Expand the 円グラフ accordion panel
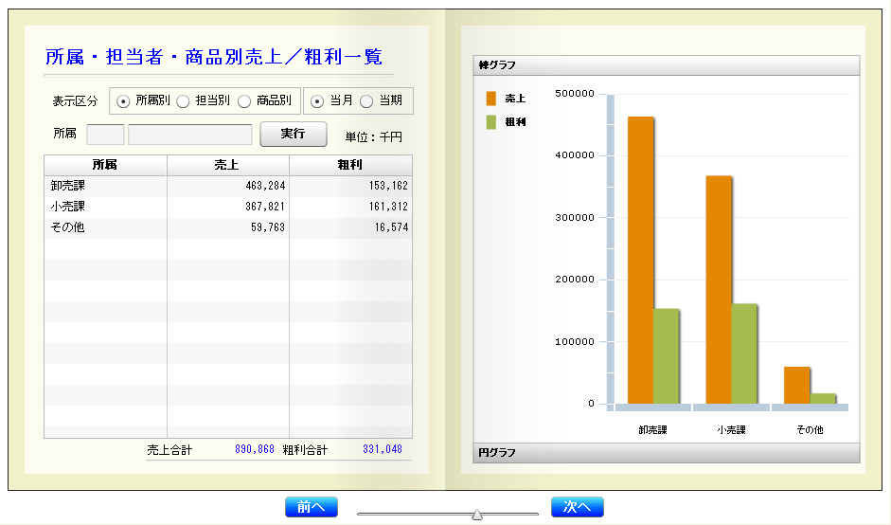891x525 pixels. pyautogui.click(x=666, y=453)
